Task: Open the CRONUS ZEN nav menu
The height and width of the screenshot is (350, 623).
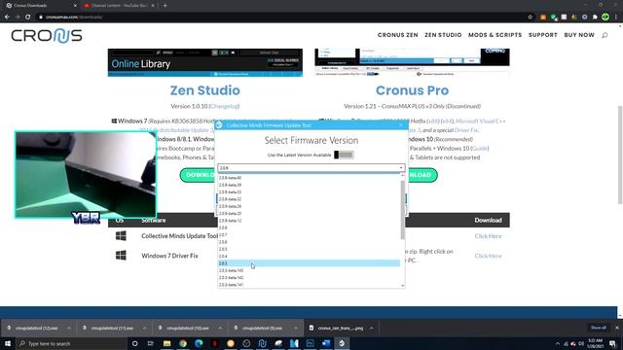Action: coord(398,35)
